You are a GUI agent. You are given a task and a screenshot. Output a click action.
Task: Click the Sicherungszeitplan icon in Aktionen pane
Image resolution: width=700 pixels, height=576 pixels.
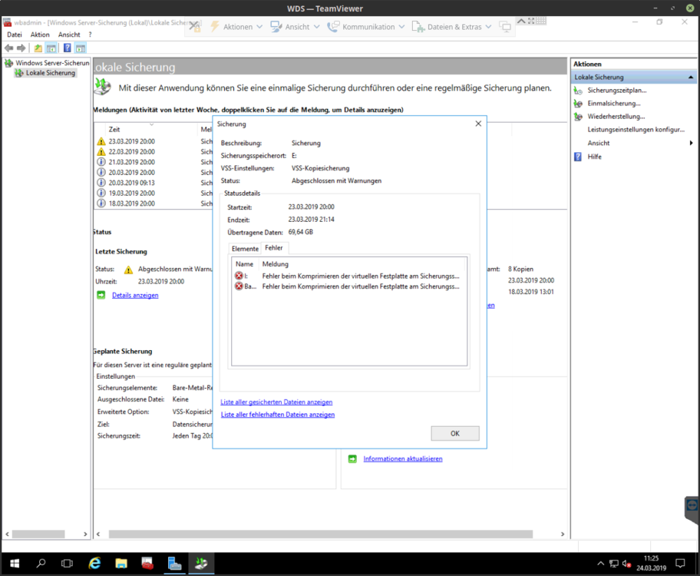(x=578, y=91)
